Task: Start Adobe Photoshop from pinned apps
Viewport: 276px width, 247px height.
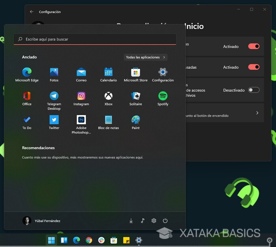Action: coord(81,119)
